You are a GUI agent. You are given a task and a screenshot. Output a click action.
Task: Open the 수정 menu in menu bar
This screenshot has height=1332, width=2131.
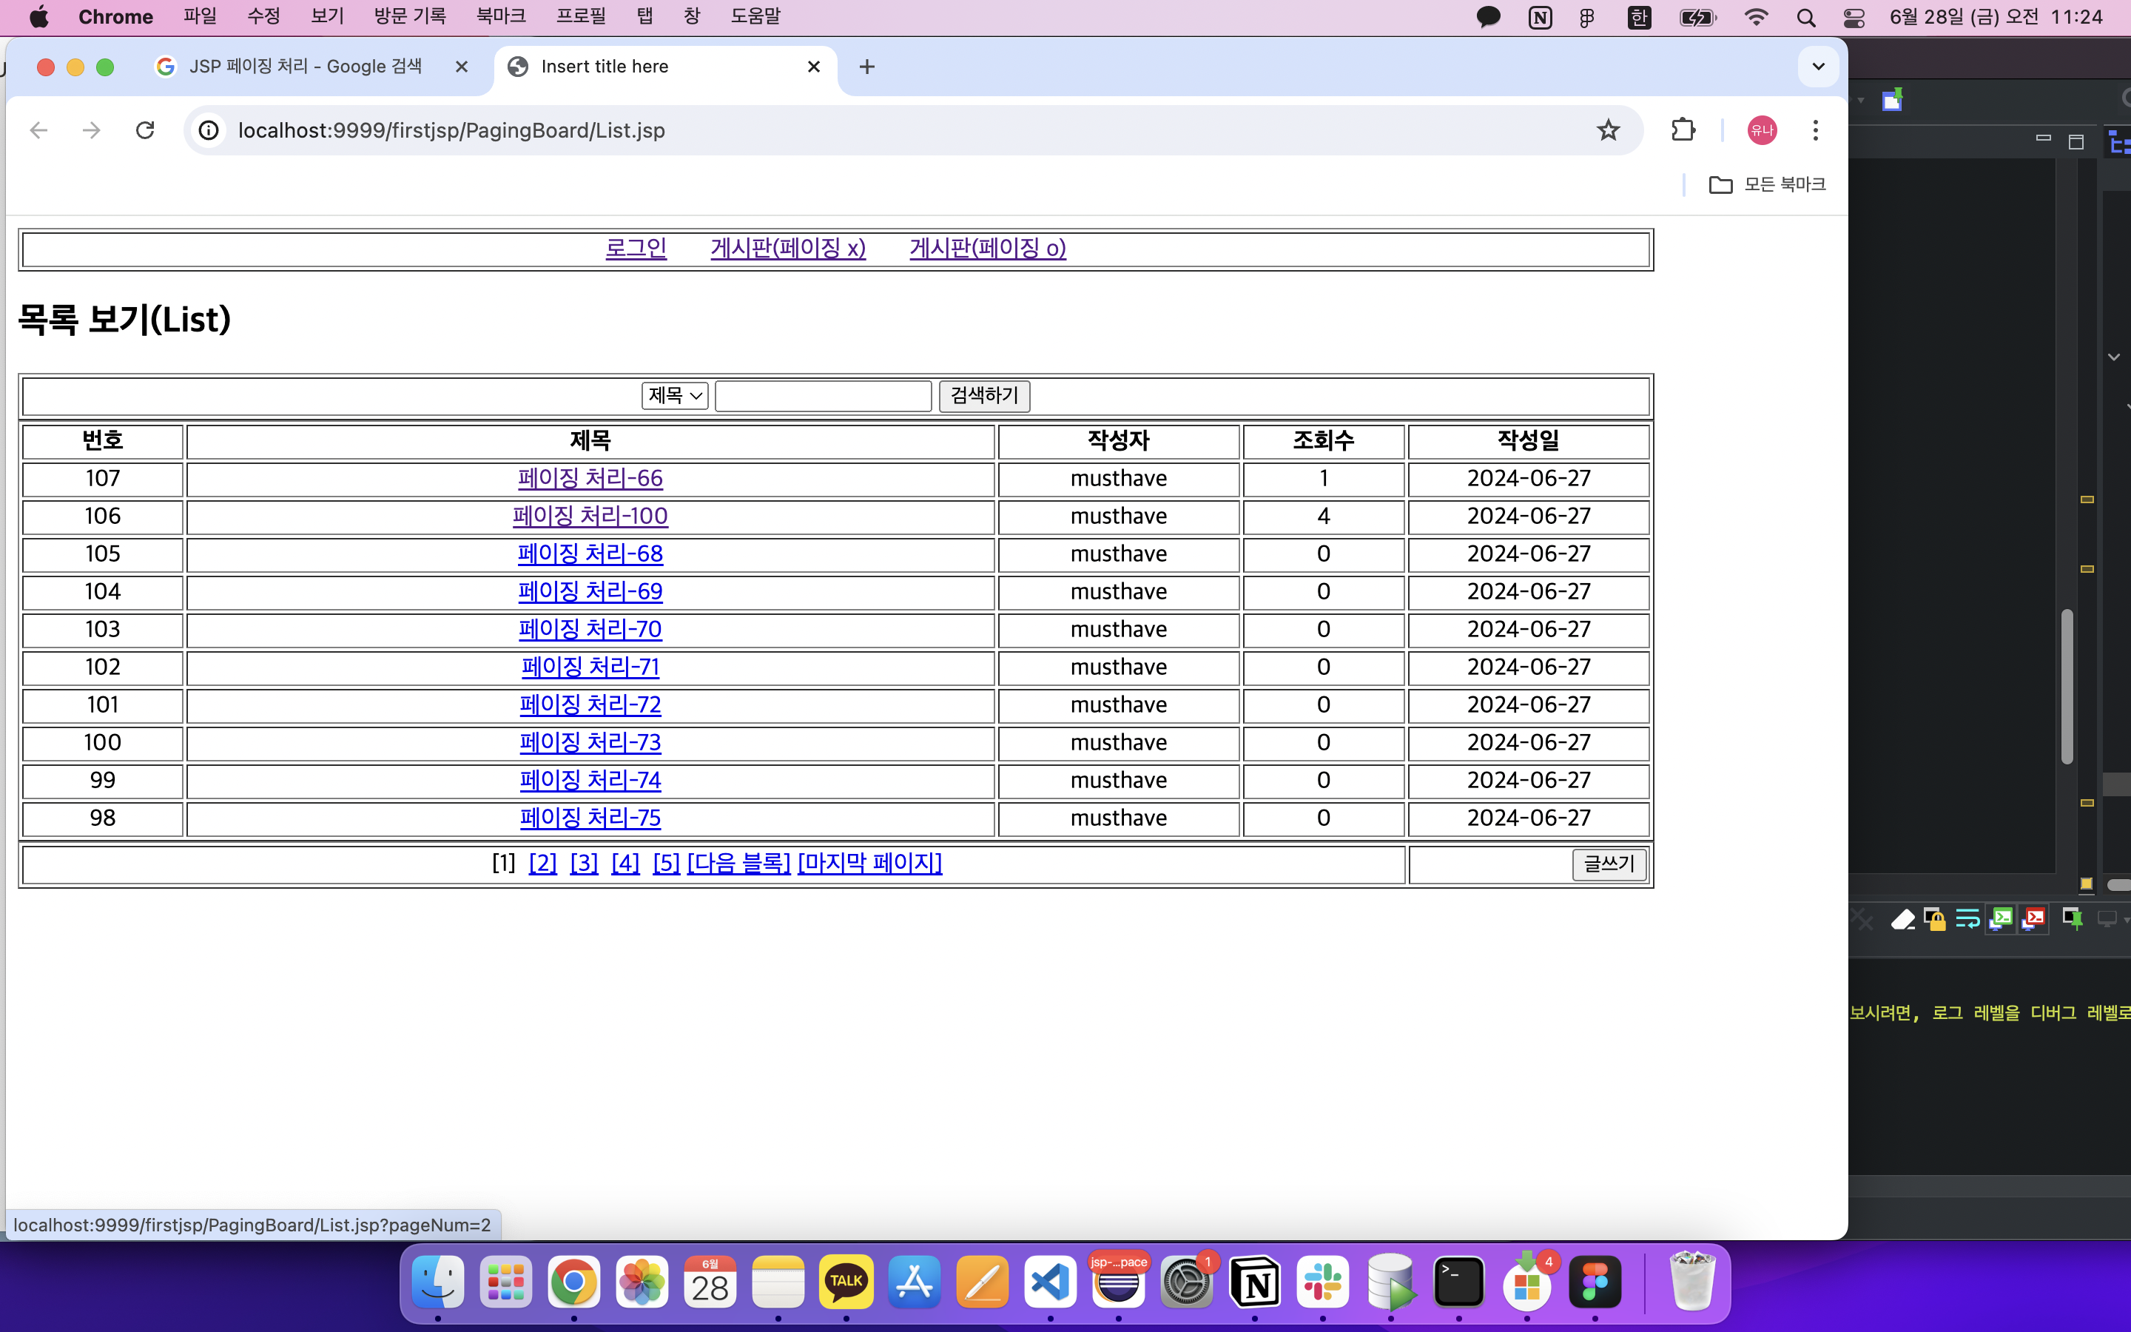[263, 17]
